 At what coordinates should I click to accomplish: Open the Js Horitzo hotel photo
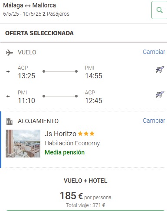click(x=23, y=144)
